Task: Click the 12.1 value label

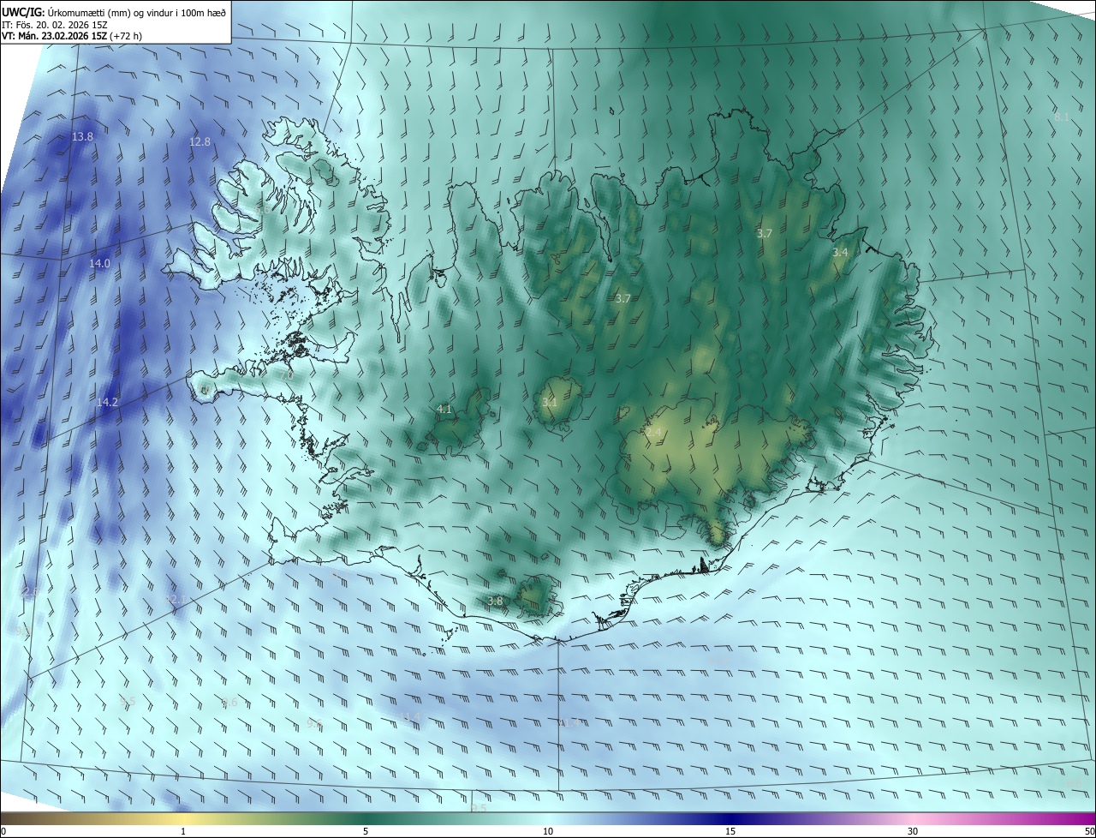Action: point(176,600)
